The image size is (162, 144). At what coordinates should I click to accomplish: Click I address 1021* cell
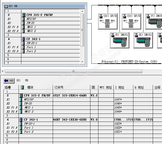123,132
